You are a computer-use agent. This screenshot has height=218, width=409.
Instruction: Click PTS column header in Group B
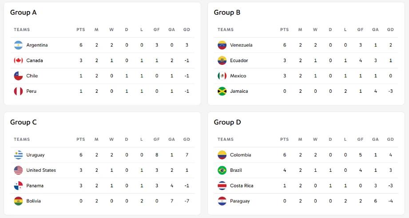coord(284,30)
